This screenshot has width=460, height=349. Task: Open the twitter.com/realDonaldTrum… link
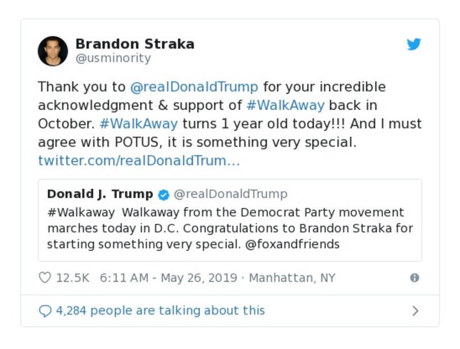pos(139,160)
